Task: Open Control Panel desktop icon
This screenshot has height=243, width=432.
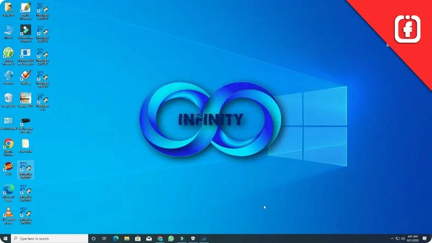Action: (9, 123)
